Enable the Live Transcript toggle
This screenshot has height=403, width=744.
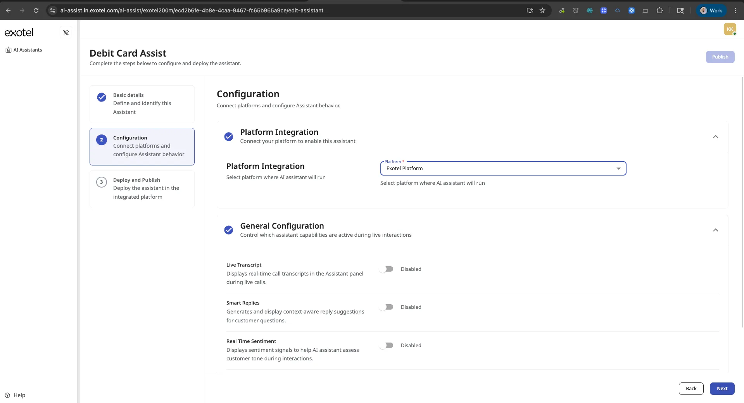pos(386,269)
